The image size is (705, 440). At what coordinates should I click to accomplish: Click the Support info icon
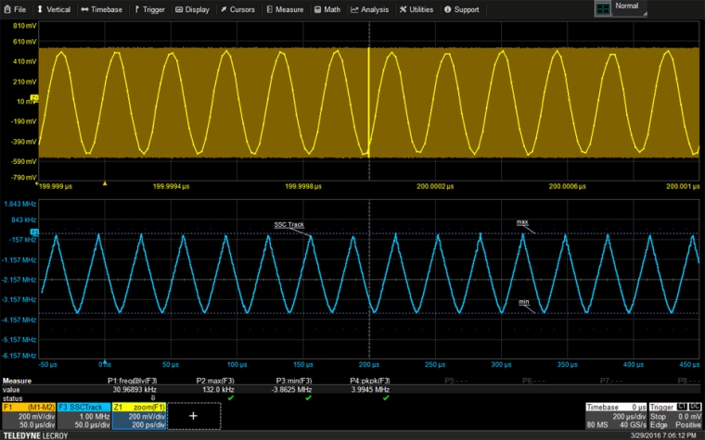pos(448,9)
